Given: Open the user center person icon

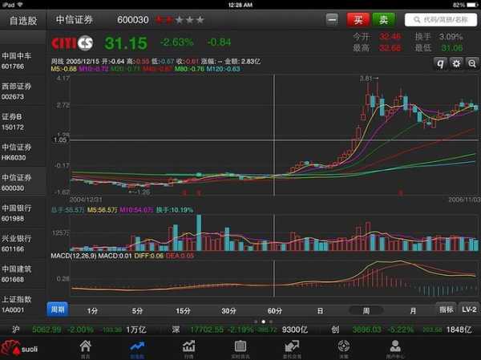Looking at the screenshot, I should 394,347.
